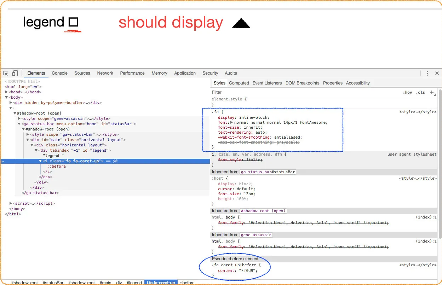Click #shadow-root (open) inherited-from link
This screenshot has width=442, height=285.
tap(263, 211)
